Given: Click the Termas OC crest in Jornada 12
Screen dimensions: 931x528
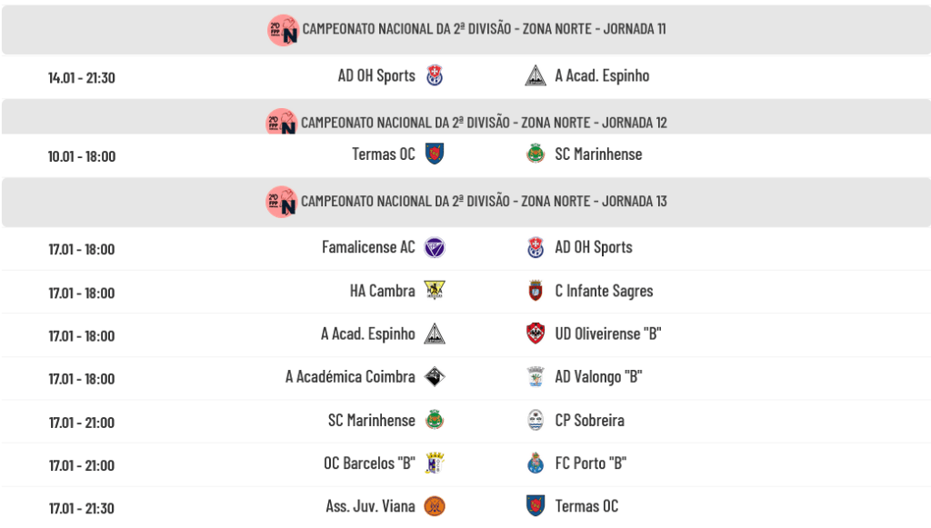Looking at the screenshot, I should [435, 154].
